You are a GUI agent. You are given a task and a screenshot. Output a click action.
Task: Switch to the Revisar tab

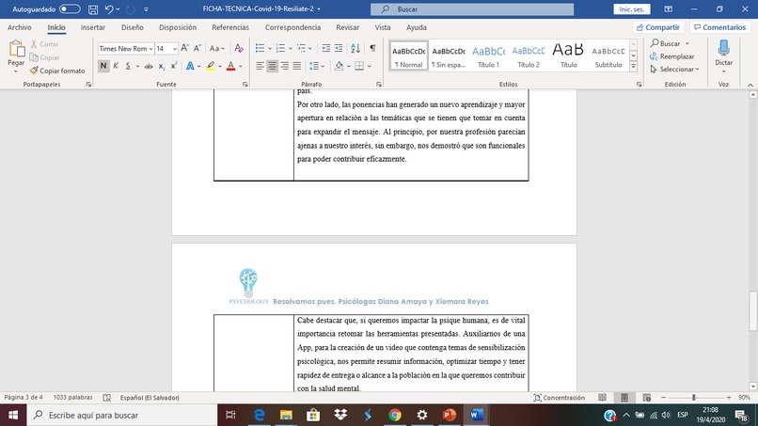pos(348,27)
